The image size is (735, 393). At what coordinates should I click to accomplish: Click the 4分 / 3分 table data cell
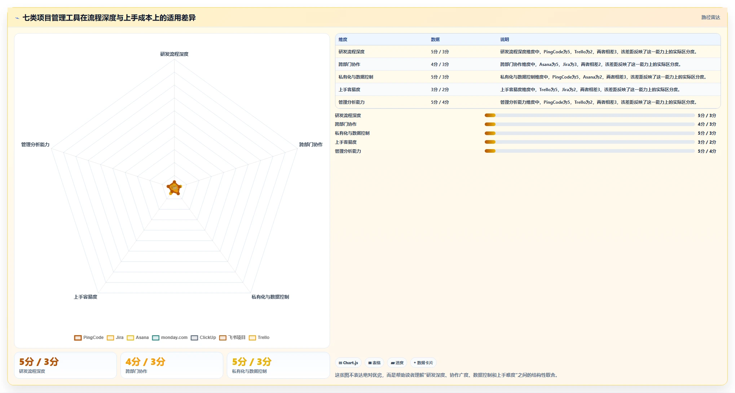pyautogui.click(x=440, y=64)
